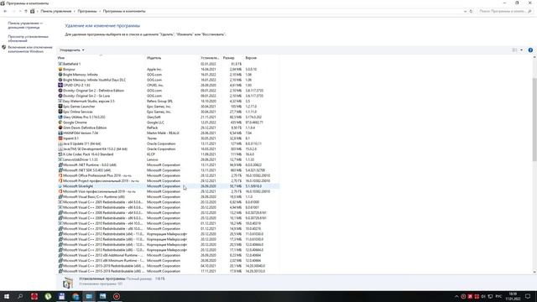This screenshot has height=302, width=537.
Task: Open the notification center icon
Action: tap(528, 296)
